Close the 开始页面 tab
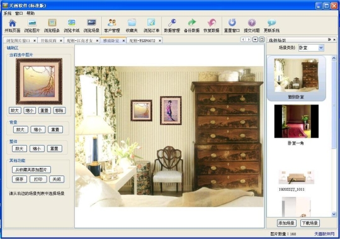 (x=61, y=40)
